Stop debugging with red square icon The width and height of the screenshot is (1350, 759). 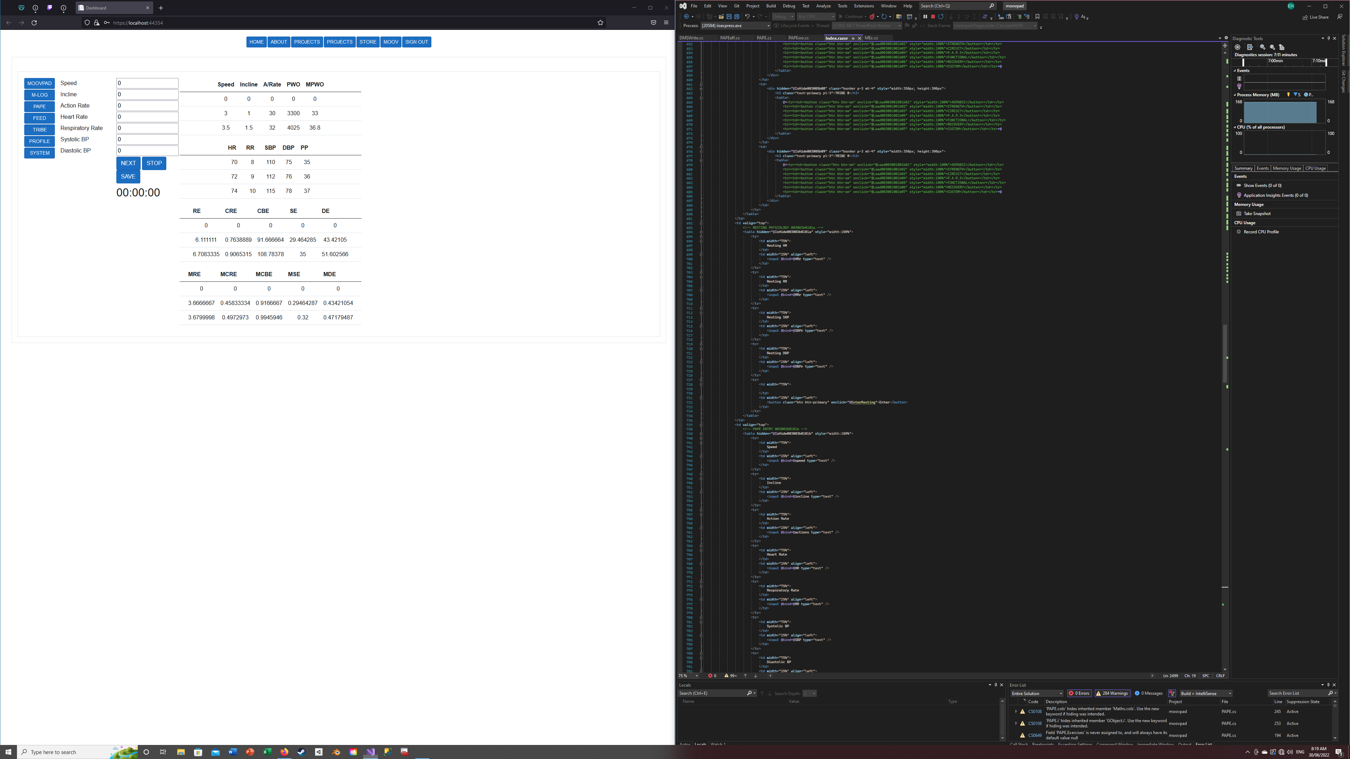point(933,16)
